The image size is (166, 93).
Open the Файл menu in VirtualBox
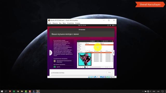[50, 23]
